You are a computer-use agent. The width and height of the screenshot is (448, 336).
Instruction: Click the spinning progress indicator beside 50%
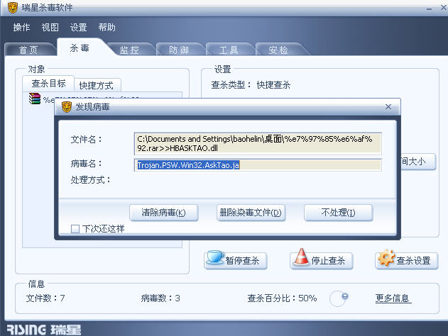pos(339,298)
